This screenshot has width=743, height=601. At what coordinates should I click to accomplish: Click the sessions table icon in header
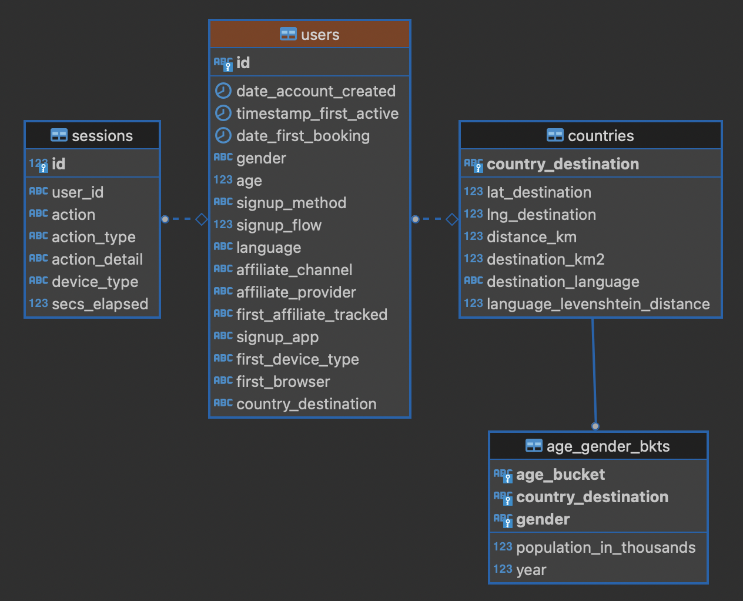point(59,135)
